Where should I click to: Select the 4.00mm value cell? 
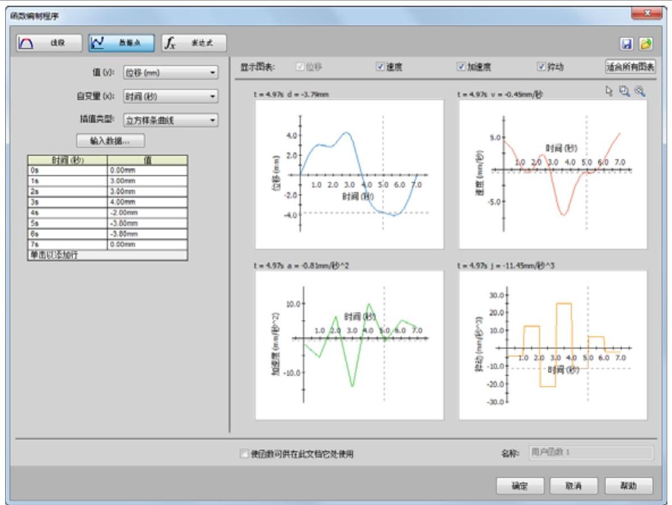tap(148, 202)
